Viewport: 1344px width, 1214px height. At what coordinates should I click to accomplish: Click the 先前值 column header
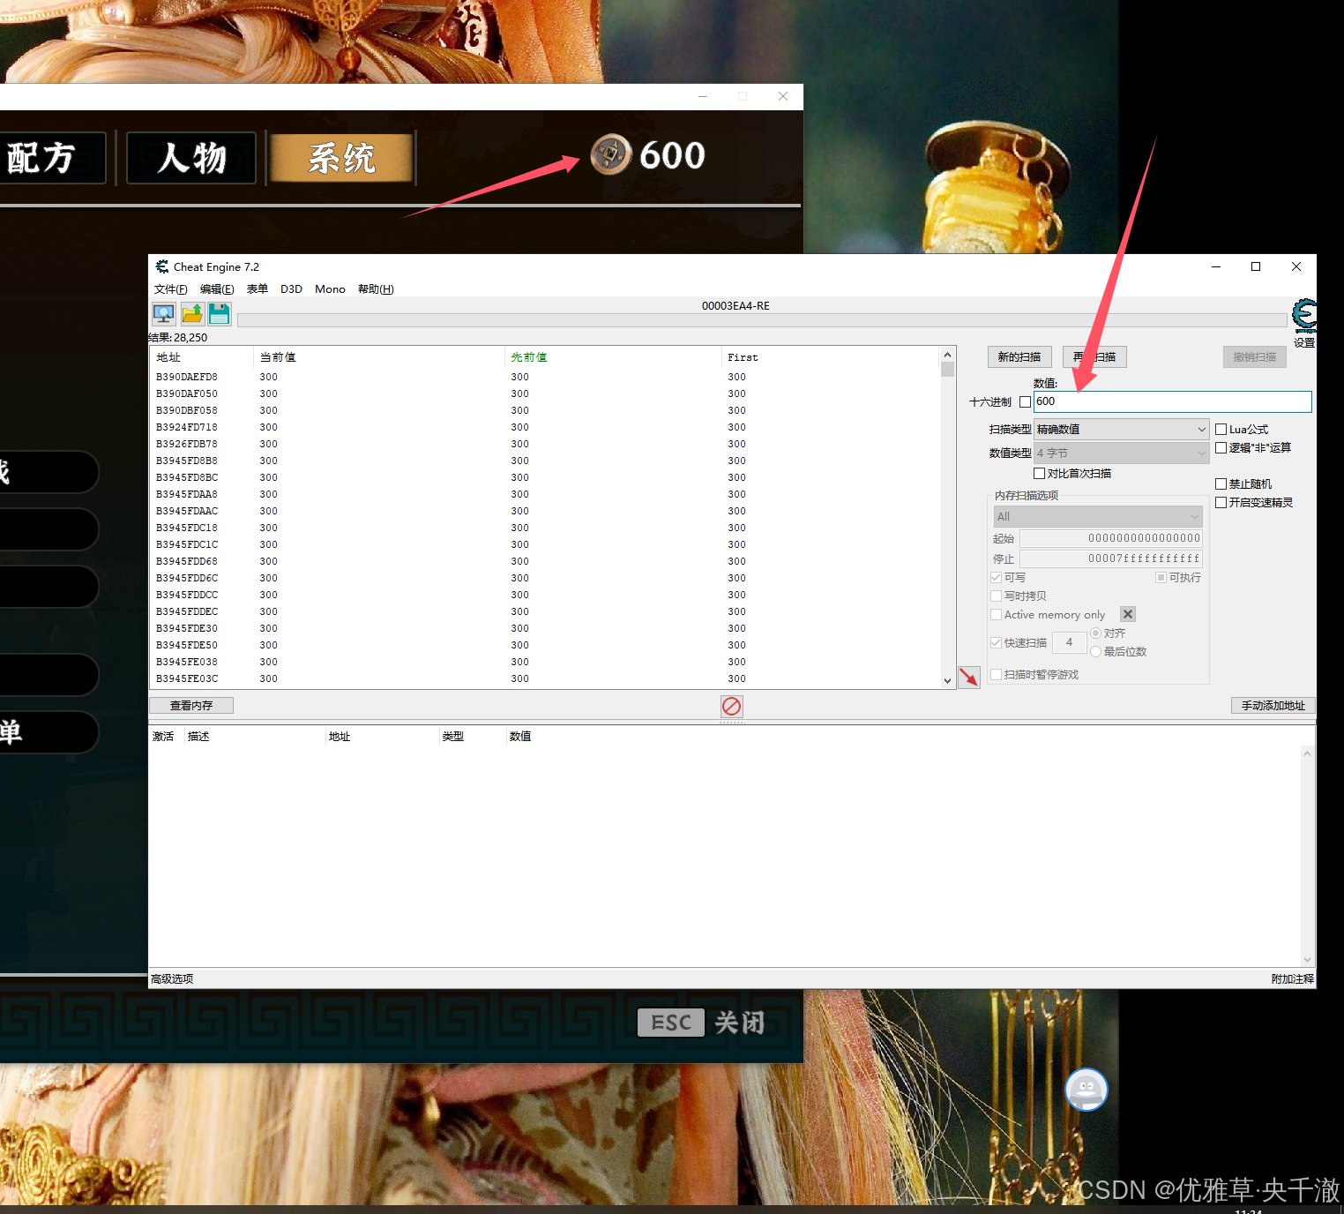(613, 357)
